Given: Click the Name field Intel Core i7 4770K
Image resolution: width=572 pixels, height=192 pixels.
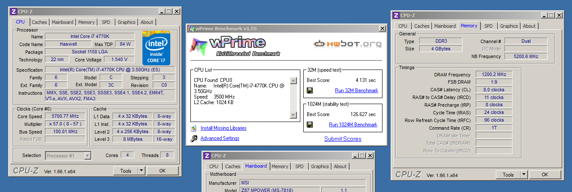Looking at the screenshot, I should click(x=90, y=36).
